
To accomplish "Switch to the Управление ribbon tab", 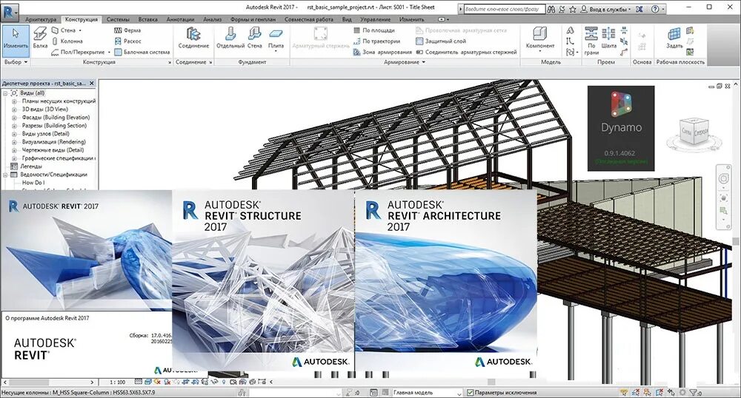I will click(375, 19).
